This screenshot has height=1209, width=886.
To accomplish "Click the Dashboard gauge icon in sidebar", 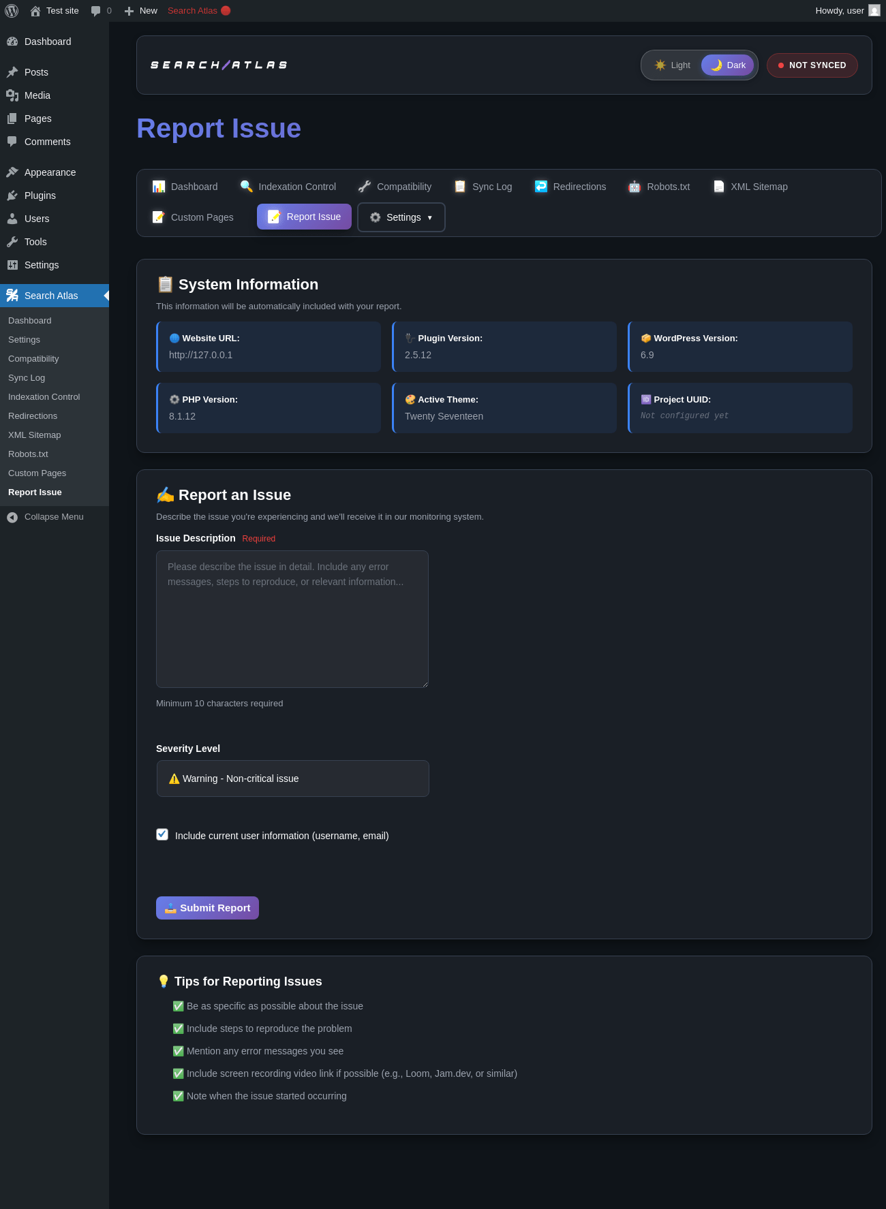I will [x=12, y=42].
